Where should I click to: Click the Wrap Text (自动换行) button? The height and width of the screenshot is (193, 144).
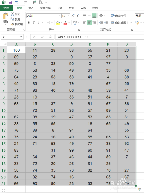(x=118, y=16)
